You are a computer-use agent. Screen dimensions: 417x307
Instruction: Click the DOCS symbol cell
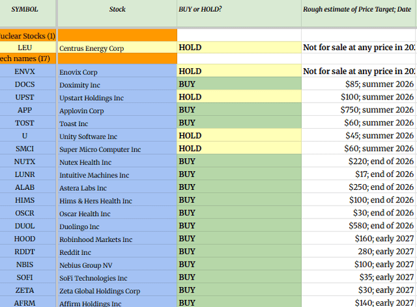(27, 84)
